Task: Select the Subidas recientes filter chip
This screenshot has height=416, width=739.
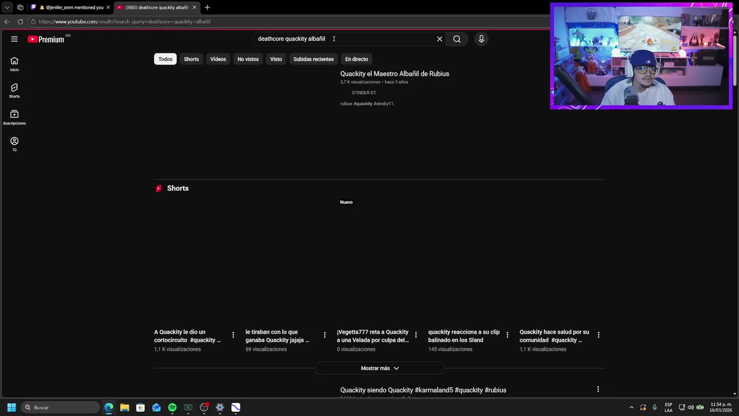Action: point(313,59)
